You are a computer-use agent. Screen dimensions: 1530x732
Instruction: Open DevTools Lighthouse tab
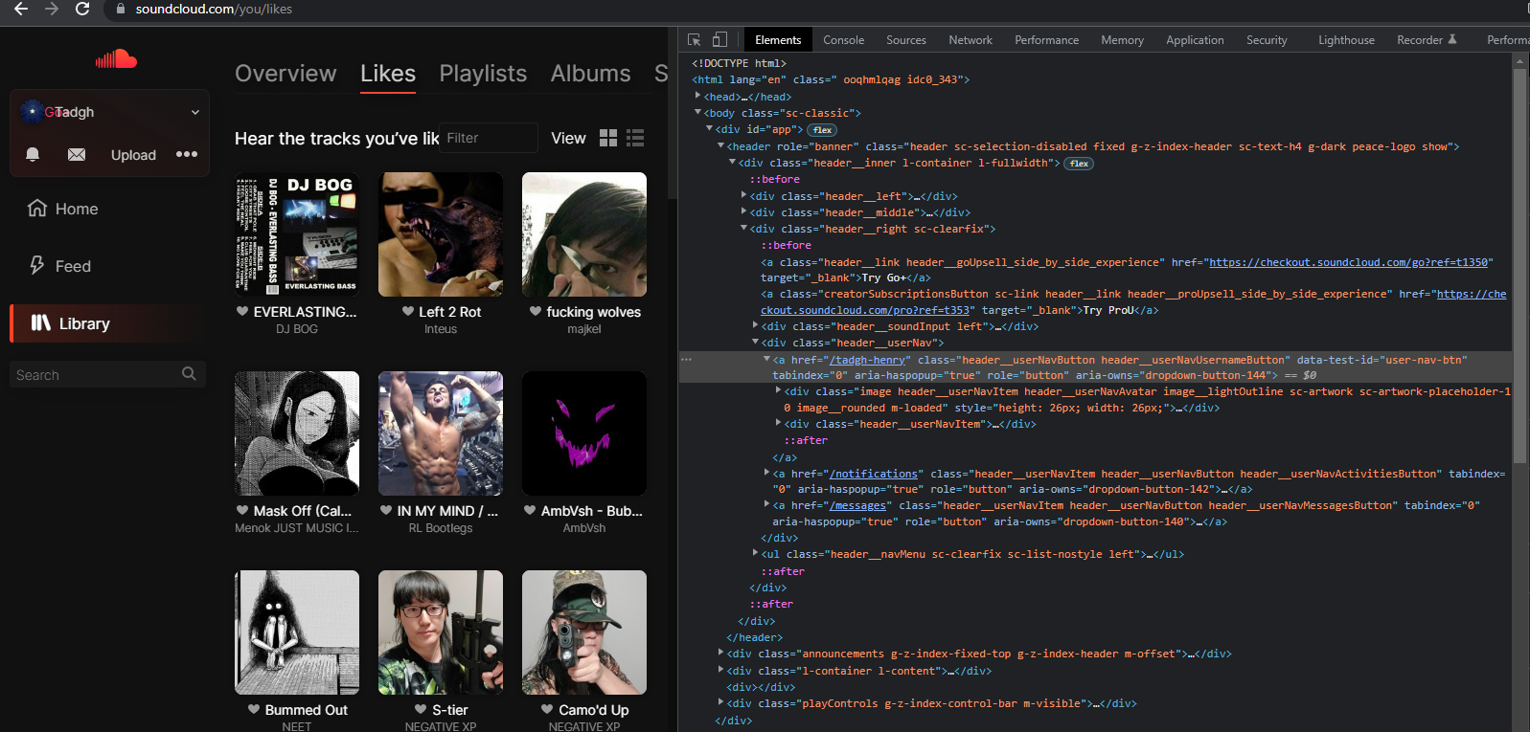pyautogui.click(x=1346, y=40)
